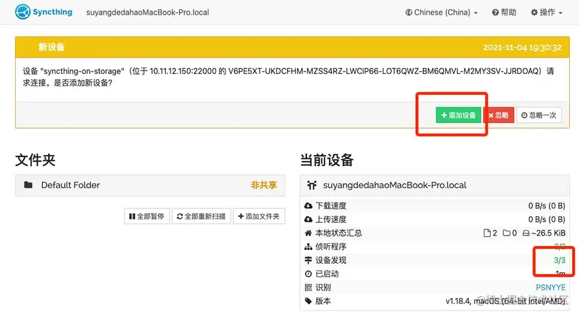Expand the Default Folder row
579x316 pixels.
pyautogui.click(x=150, y=185)
